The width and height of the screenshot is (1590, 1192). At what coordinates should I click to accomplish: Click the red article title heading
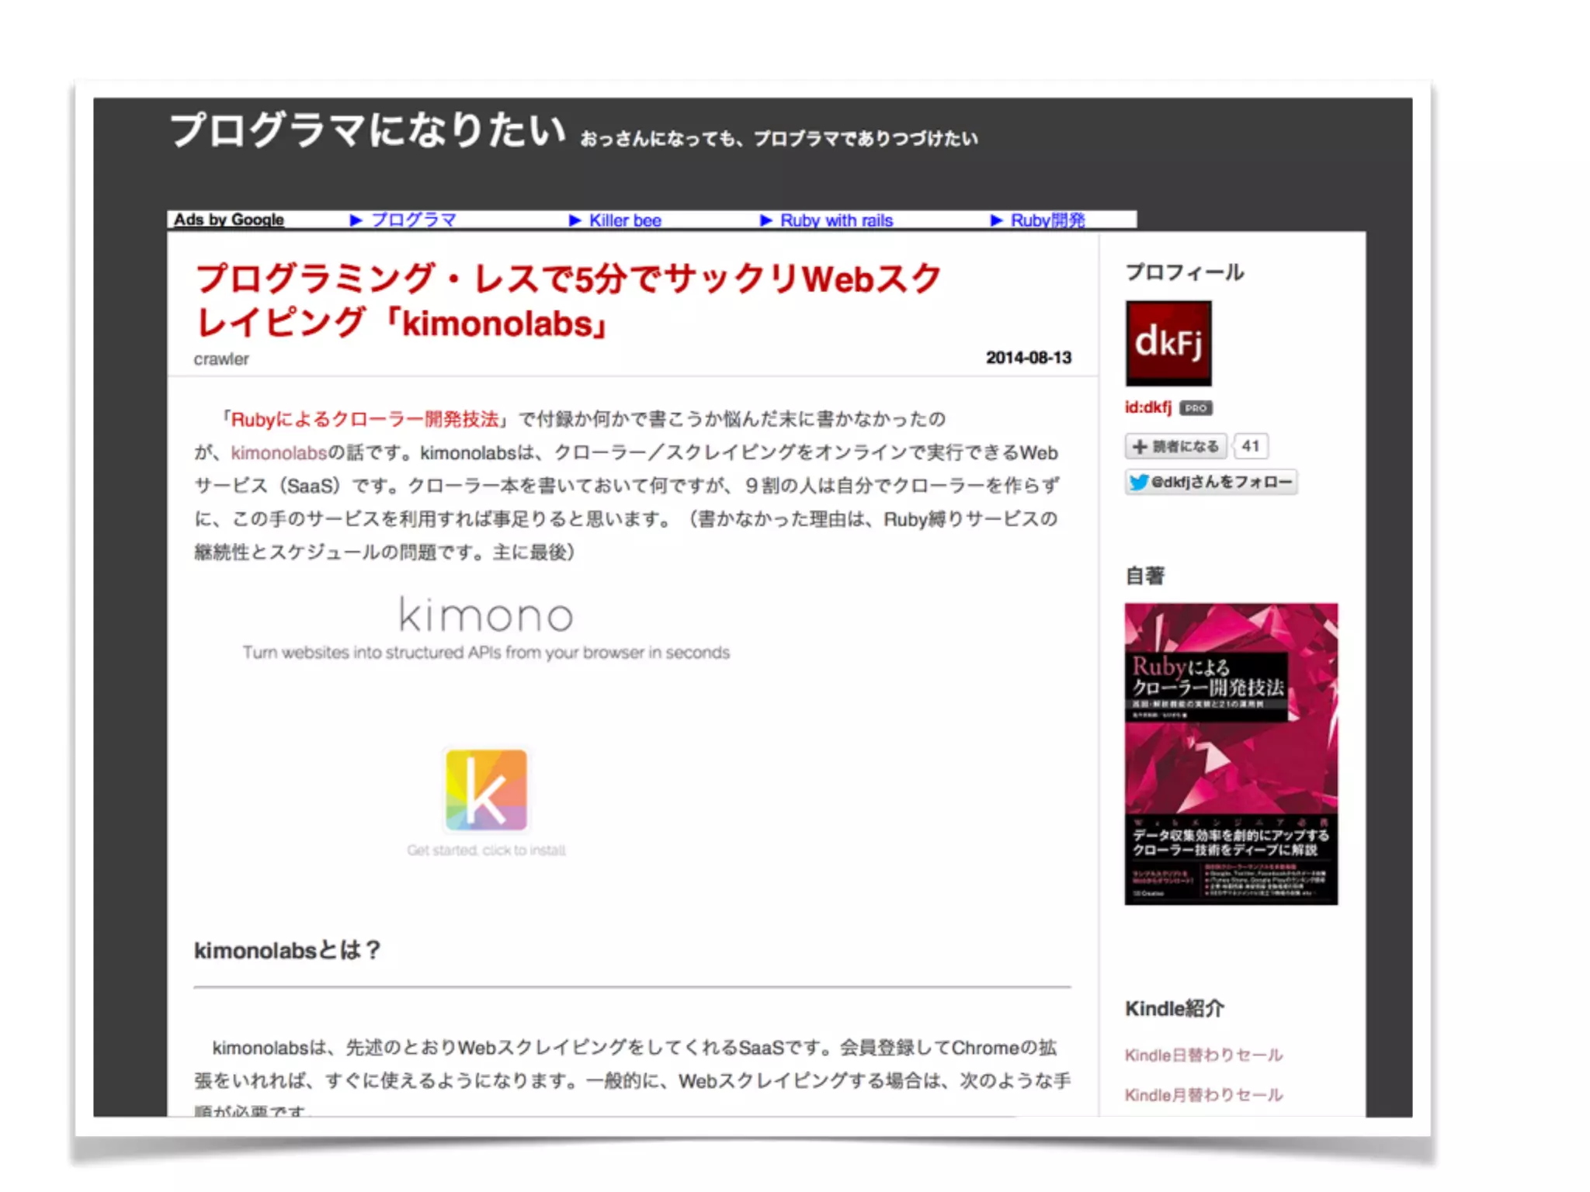tap(568, 301)
